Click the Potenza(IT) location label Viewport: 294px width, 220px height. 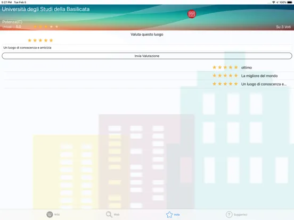click(x=12, y=22)
